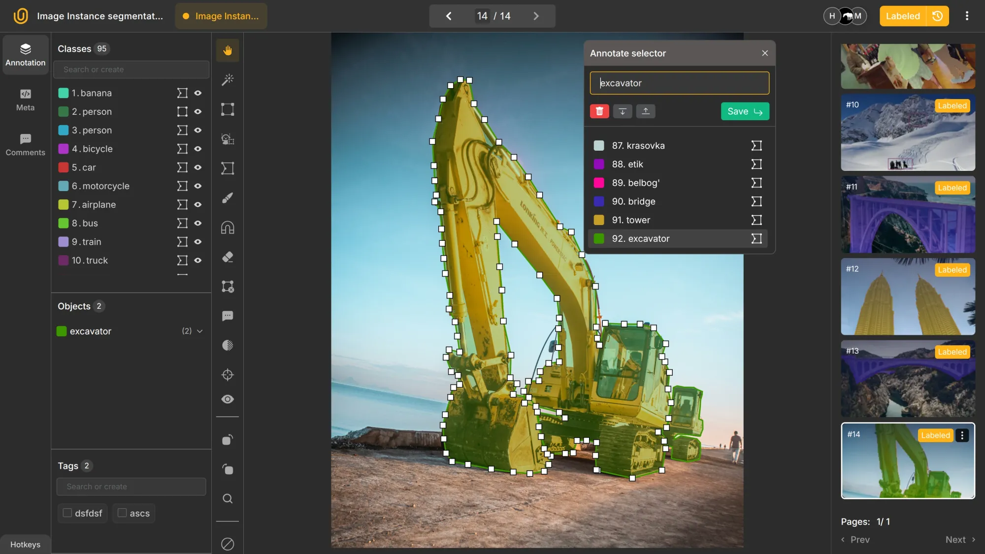Delete the annotation with the trash icon

point(599,111)
